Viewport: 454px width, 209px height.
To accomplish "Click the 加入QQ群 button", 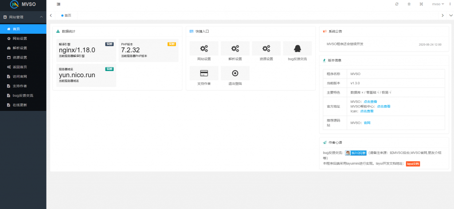I will (356, 153).
